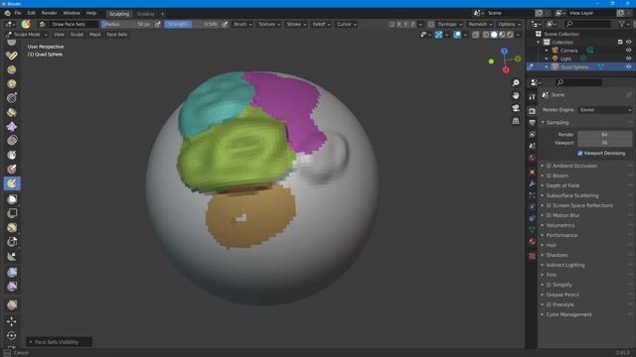Open the Stroke dropdown
This screenshot has height=357, width=636.
click(x=296, y=24)
